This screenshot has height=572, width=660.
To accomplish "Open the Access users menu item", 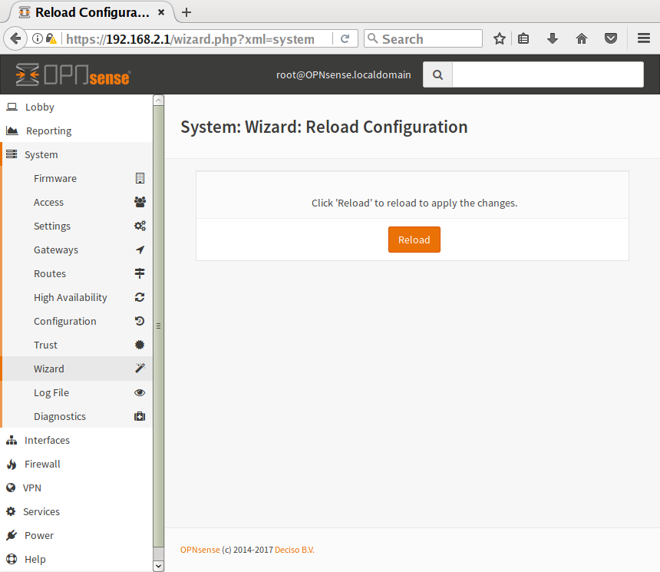I will point(48,202).
